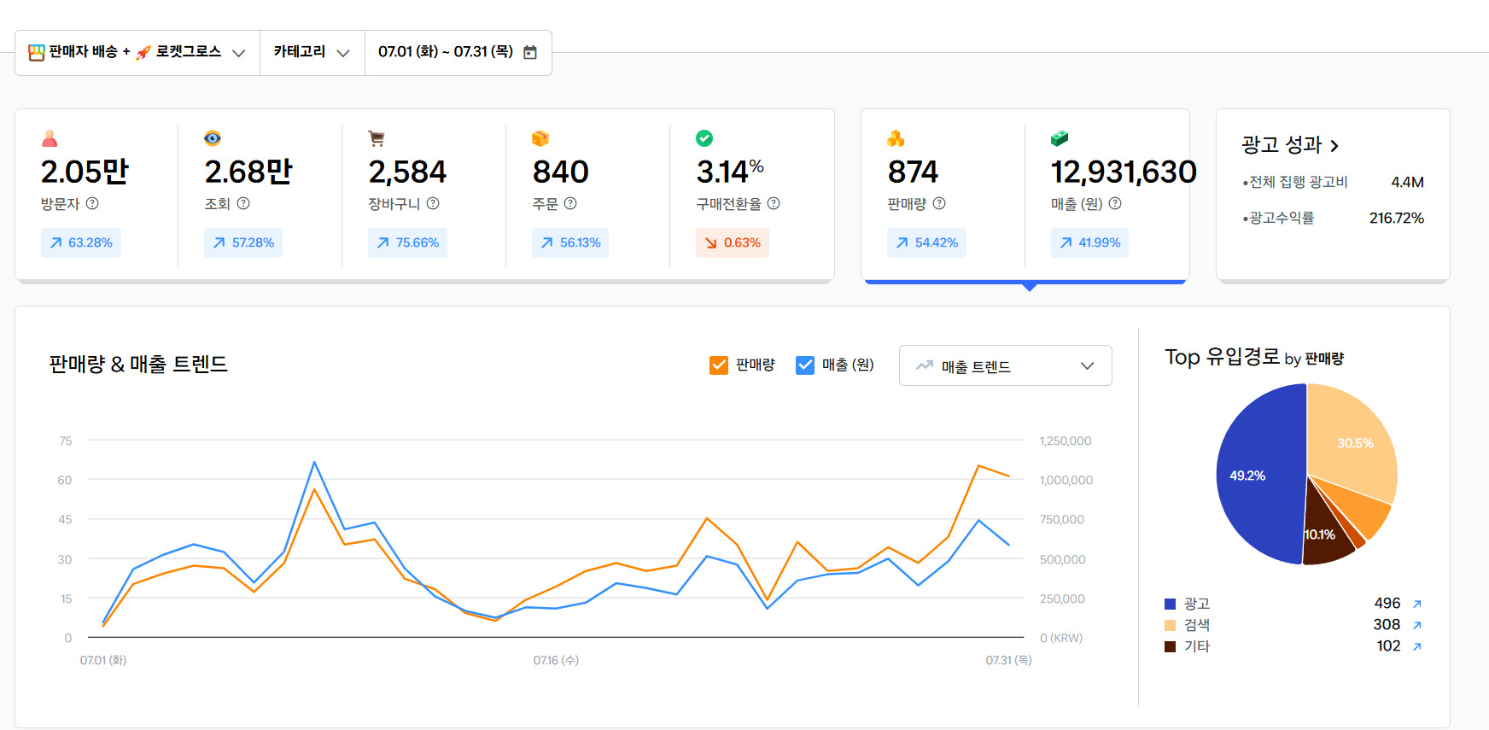This screenshot has width=1489, height=730.
Task: Open the 광고 성과 link
Action: 1289,145
